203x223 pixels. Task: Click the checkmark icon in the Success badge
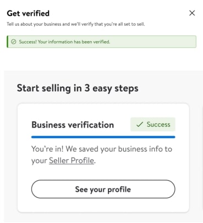(140, 125)
